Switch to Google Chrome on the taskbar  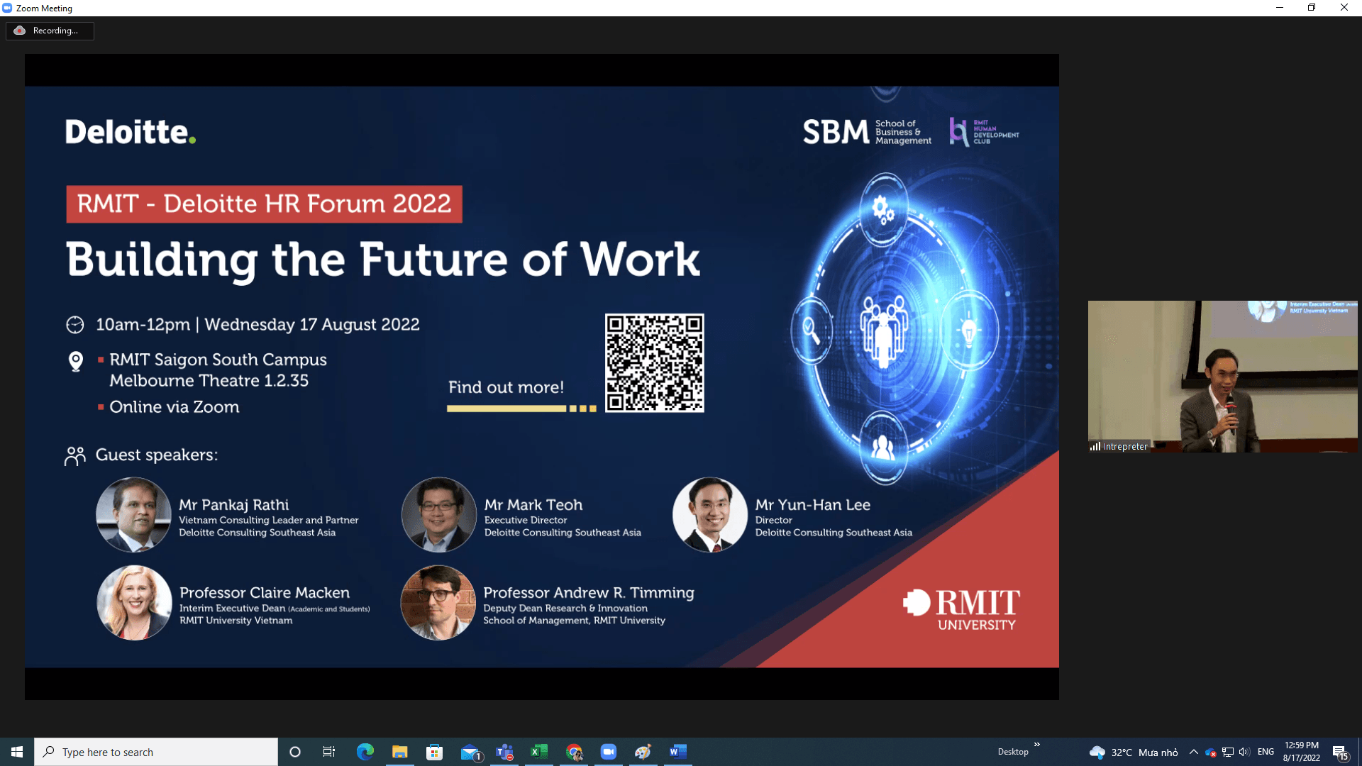tap(574, 752)
